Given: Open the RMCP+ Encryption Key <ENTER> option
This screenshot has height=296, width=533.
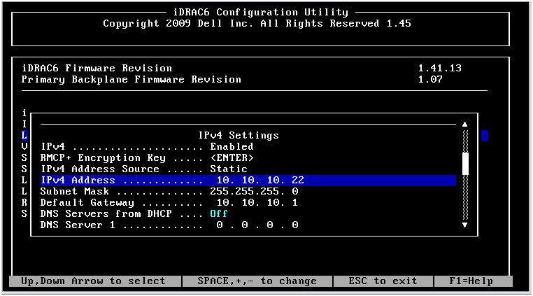Looking at the screenshot, I should [x=232, y=158].
